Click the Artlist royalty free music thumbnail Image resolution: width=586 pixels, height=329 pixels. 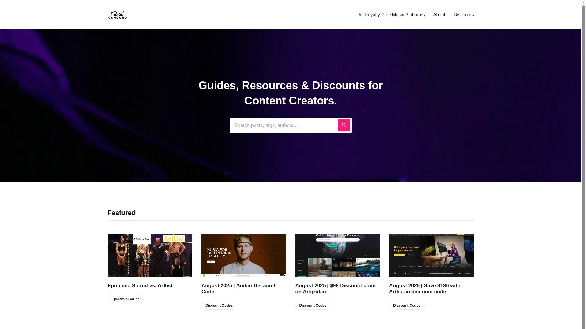pos(431,255)
